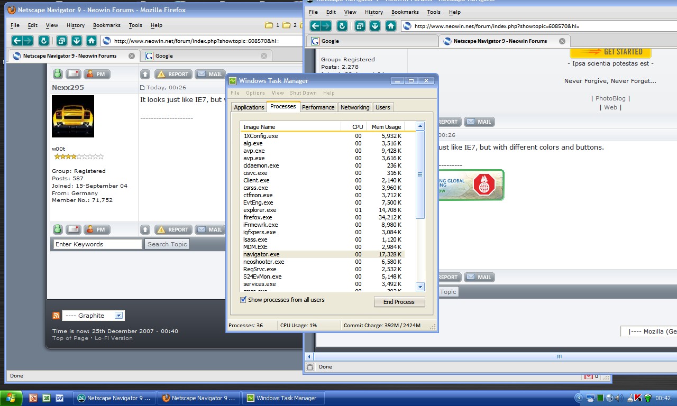
Task: Select the navigator.exe process row
Action: (323, 254)
